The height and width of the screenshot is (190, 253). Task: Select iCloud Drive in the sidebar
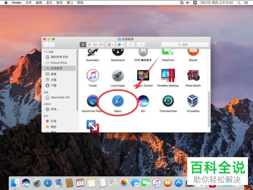pyautogui.click(x=59, y=63)
